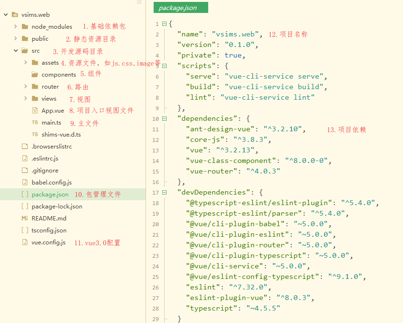Viewport: 403px width, 323px height.
Task: Click the file icon beside .browserslistrc
Action: pos(25,147)
